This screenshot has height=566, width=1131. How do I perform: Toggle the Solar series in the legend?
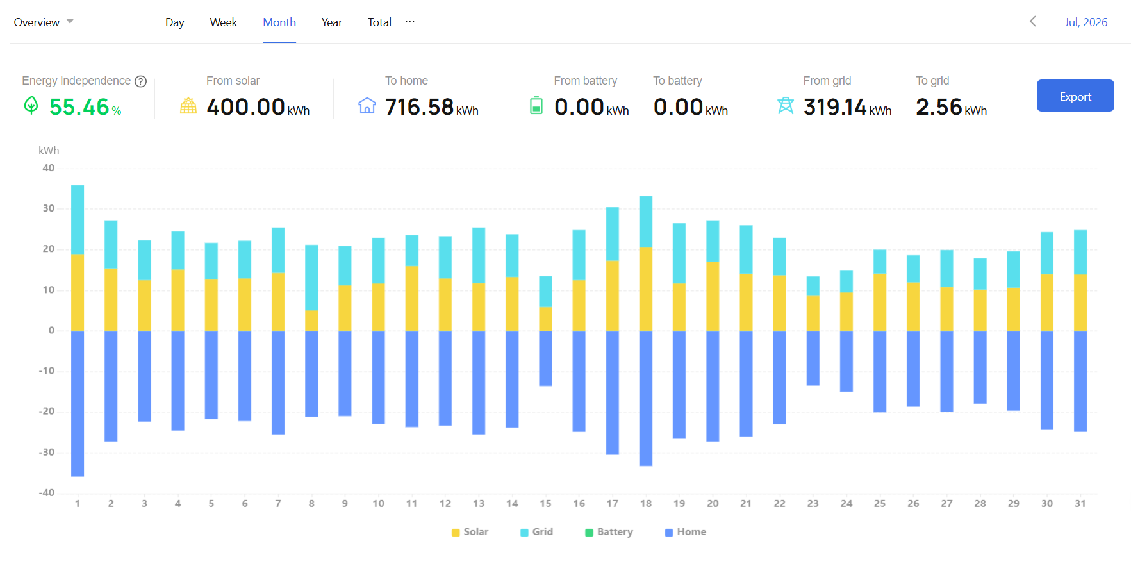coord(470,532)
